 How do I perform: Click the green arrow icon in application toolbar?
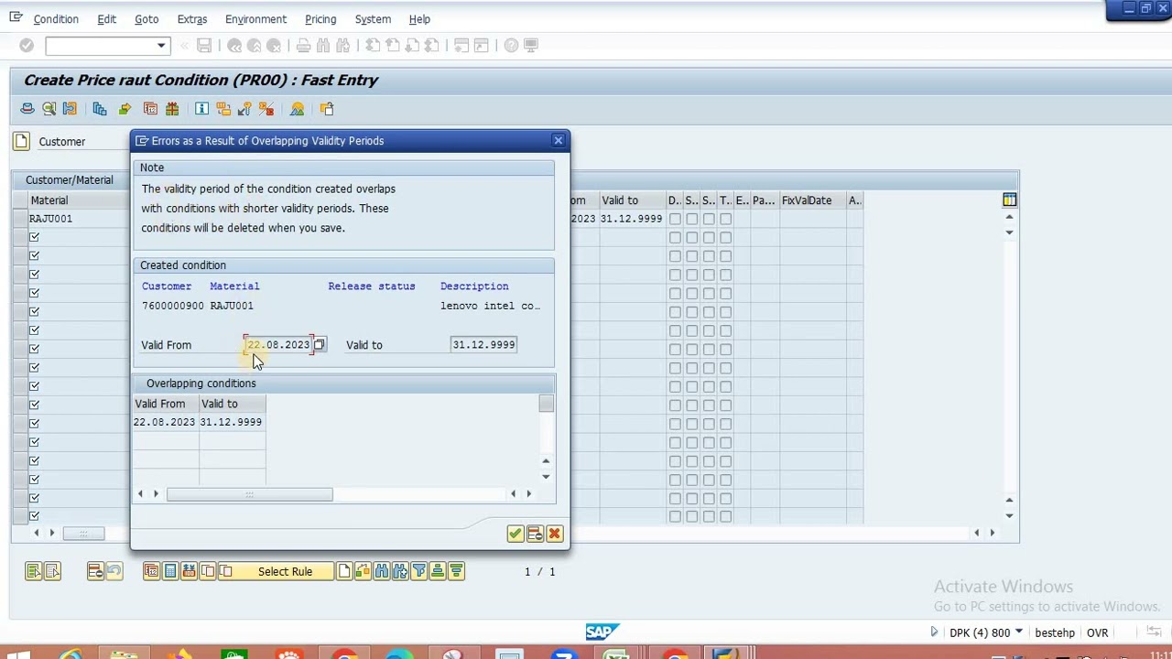[x=125, y=109]
